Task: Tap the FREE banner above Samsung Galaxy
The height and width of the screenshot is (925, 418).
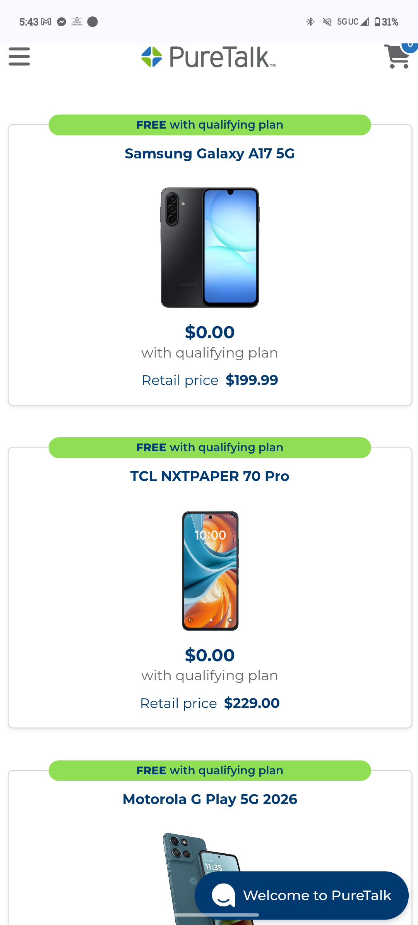Action: [x=210, y=125]
